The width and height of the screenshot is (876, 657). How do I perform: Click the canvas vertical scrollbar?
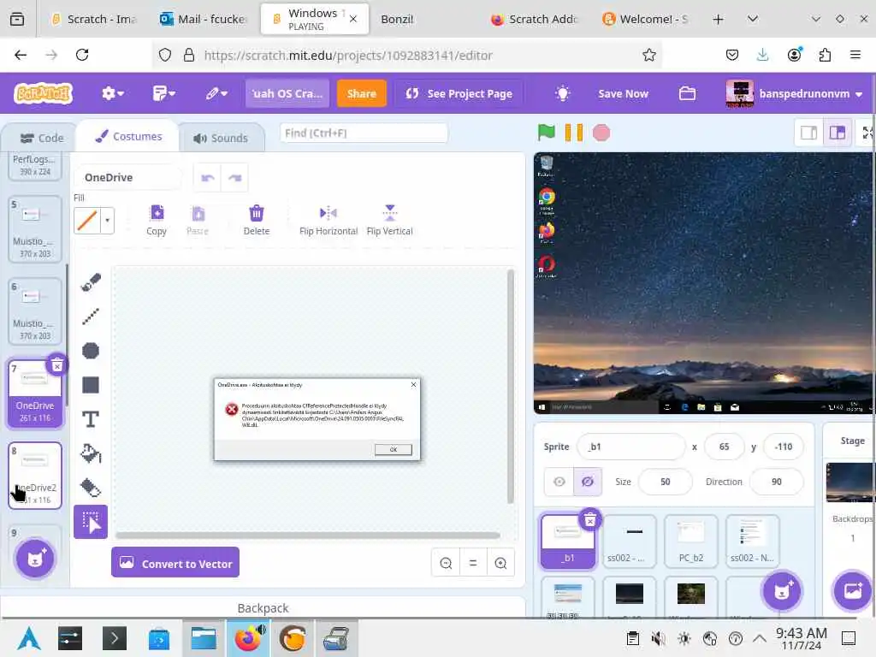(x=510, y=387)
